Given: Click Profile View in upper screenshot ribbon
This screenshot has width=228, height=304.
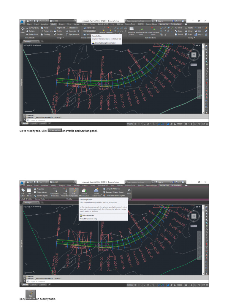Looking at the screenshot, I should tap(89, 28).
